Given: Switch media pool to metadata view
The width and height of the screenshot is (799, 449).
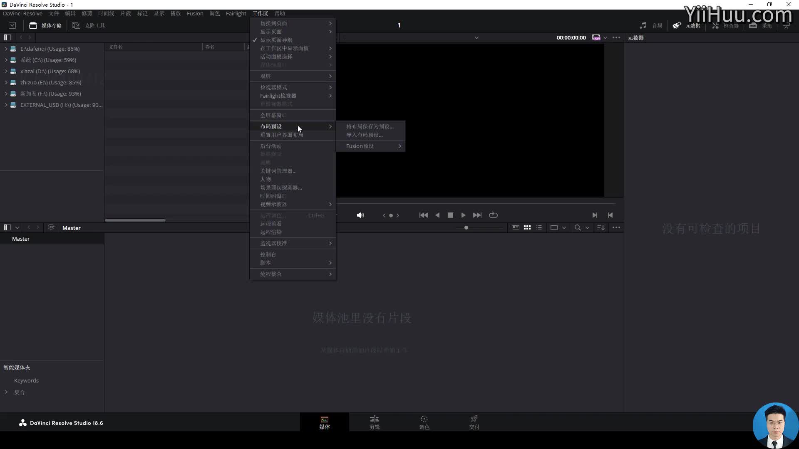Looking at the screenshot, I should [515, 227].
